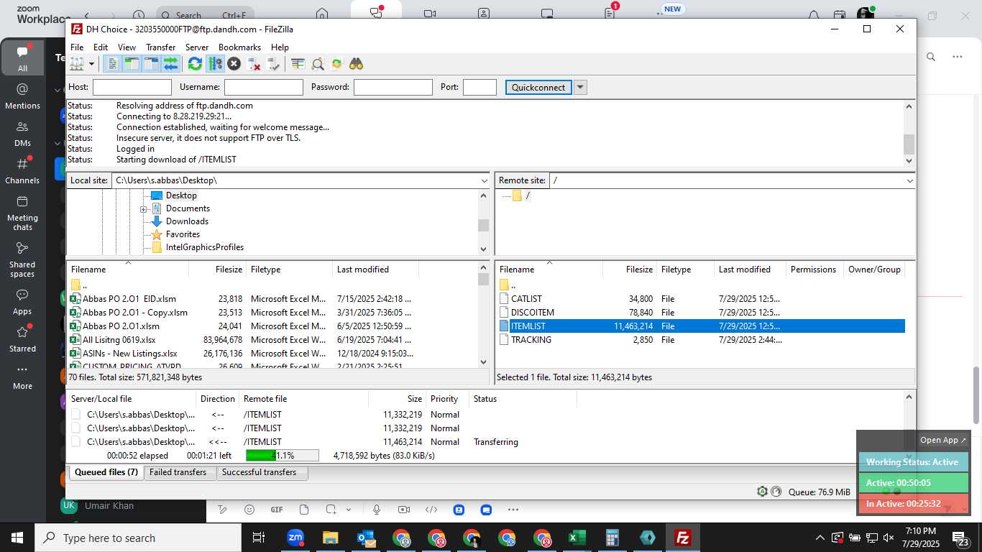The height and width of the screenshot is (552, 982).
Task: Open Shared spaces in Zoom sidebar
Action: coord(22,259)
